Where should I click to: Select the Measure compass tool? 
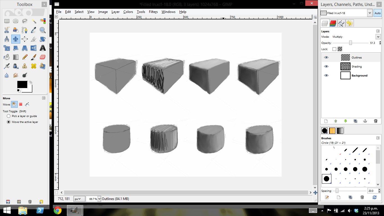(7, 39)
